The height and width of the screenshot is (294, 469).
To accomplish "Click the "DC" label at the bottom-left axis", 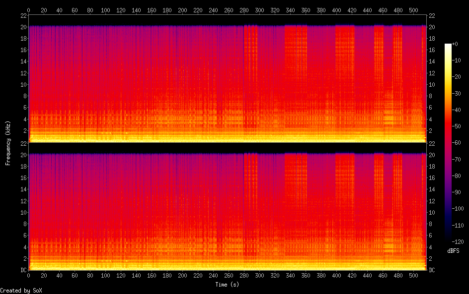I will 22,270.
